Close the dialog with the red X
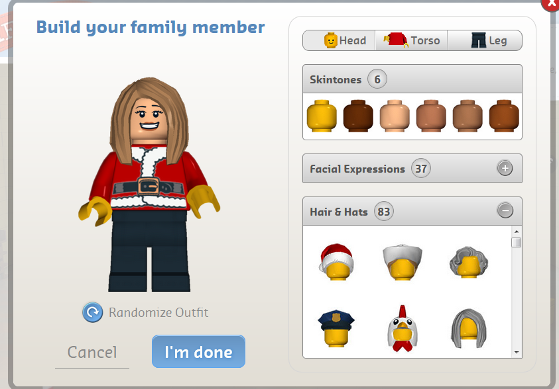Viewport: 559px width, 389px height. pos(551,3)
